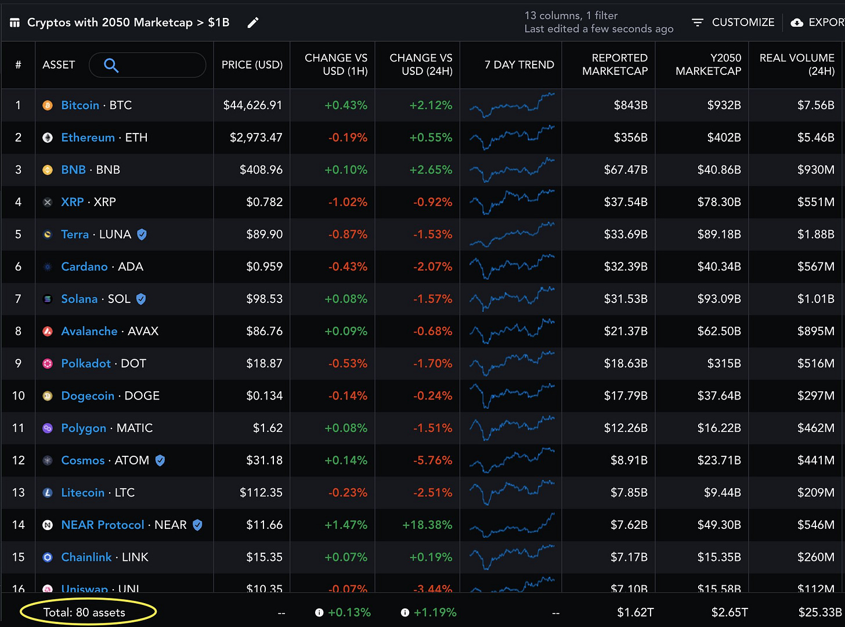The width and height of the screenshot is (845, 627).
Task: Click the Polygon coin logo
Action: 48,428
